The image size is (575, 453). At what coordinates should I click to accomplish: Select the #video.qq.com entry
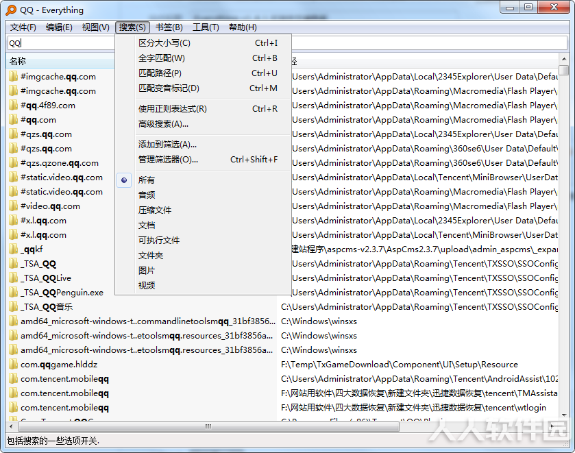tap(50, 206)
